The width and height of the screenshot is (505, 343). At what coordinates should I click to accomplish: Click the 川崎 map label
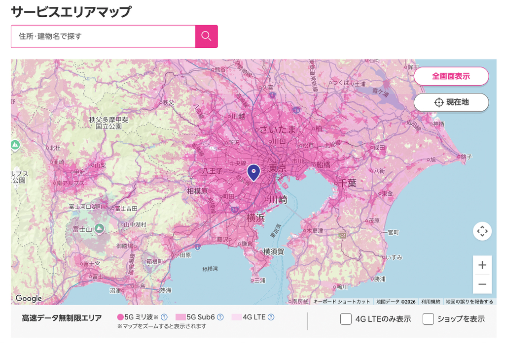tap(278, 200)
